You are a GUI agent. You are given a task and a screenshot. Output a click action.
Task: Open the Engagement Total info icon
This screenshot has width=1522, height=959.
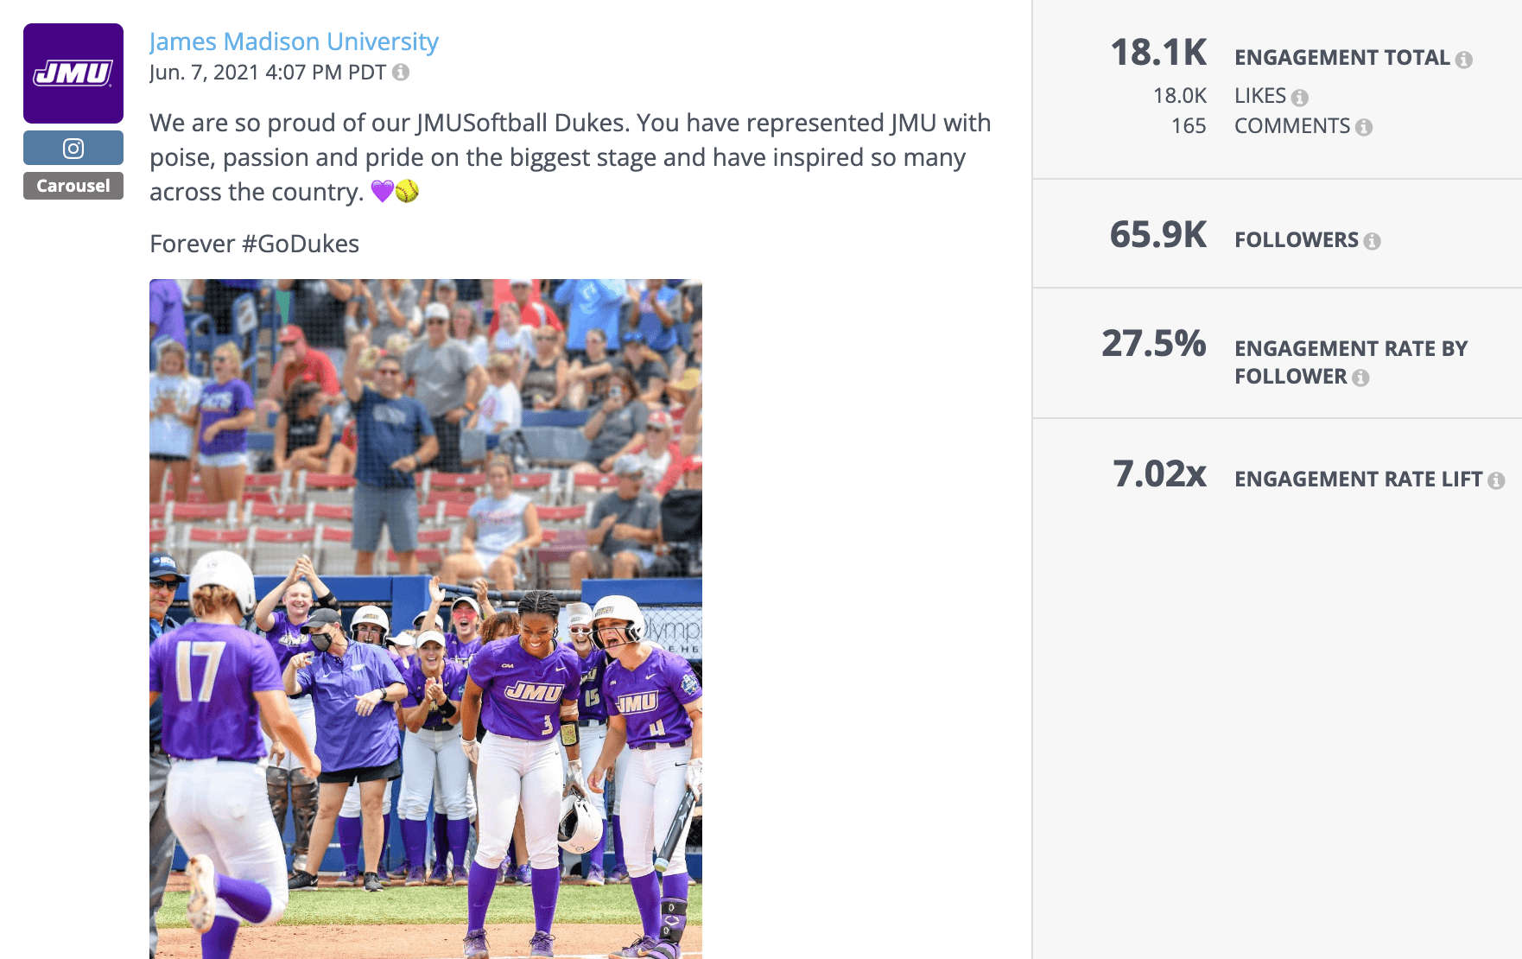(x=1466, y=59)
